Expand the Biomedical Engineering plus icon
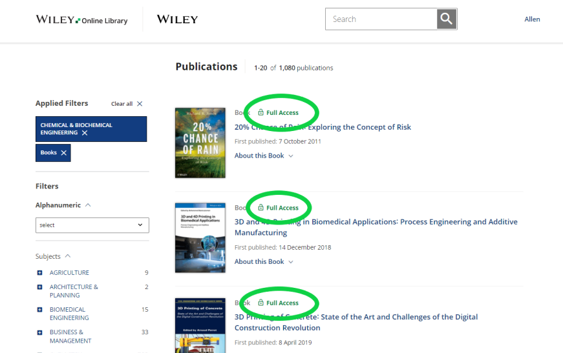563x353 pixels. (40, 310)
